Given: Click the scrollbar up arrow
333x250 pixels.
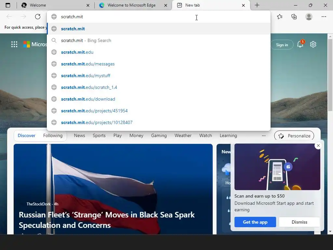Looking at the screenshot, I should point(330,36).
